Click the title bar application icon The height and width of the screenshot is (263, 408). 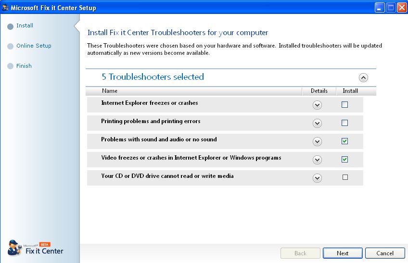click(x=5, y=8)
